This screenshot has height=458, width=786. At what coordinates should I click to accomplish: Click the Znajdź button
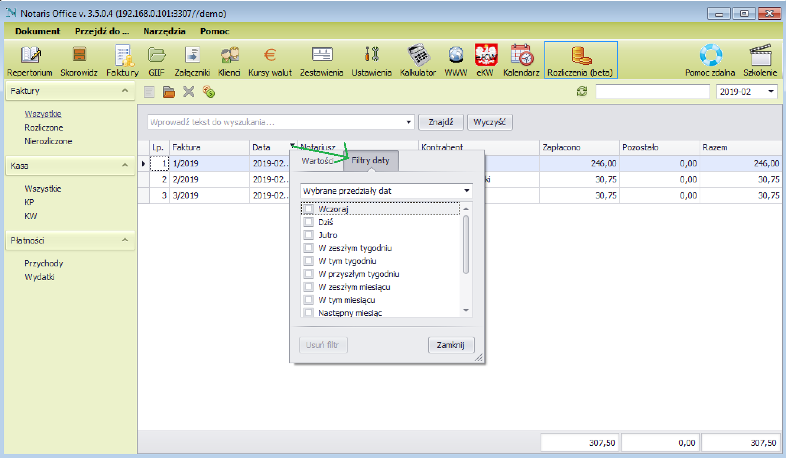click(x=441, y=122)
